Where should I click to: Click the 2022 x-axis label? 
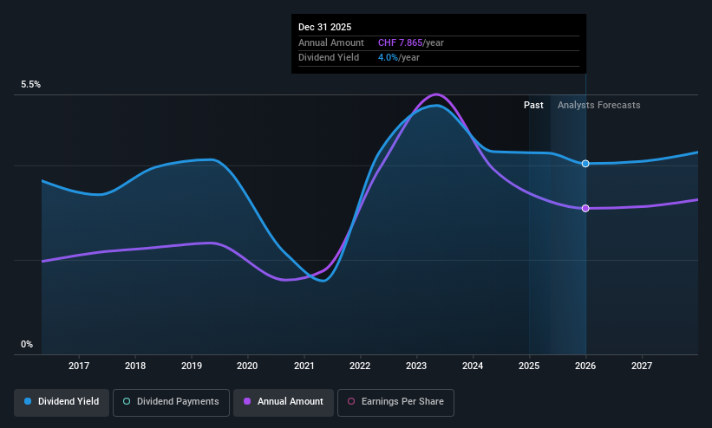pyautogui.click(x=360, y=366)
